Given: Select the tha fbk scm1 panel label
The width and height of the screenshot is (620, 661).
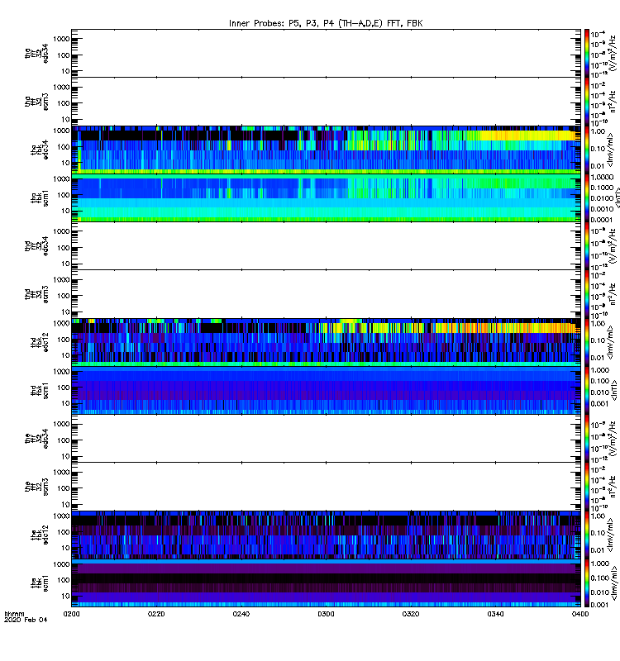Looking at the screenshot, I should [x=40, y=197].
